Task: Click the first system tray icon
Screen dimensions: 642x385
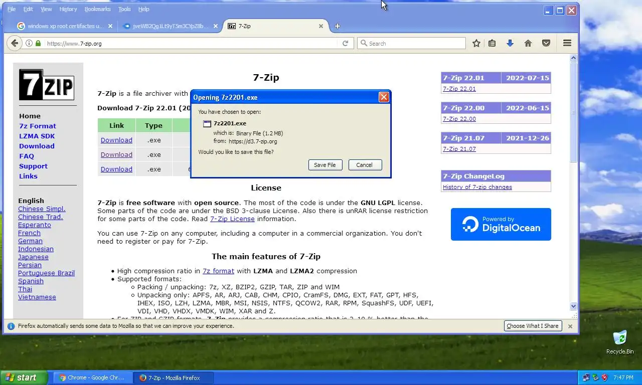Action: pyautogui.click(x=586, y=377)
